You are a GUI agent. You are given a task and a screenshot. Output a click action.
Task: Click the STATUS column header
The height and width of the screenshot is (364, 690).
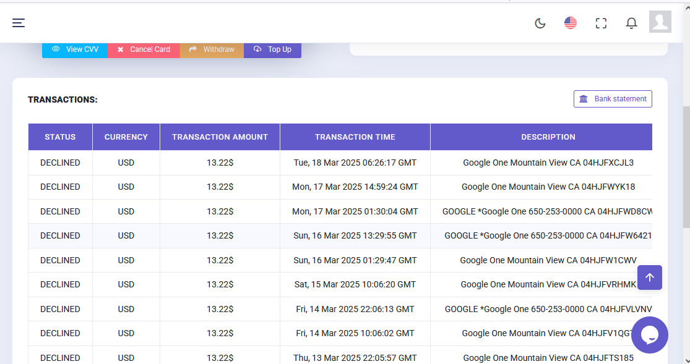(x=60, y=137)
